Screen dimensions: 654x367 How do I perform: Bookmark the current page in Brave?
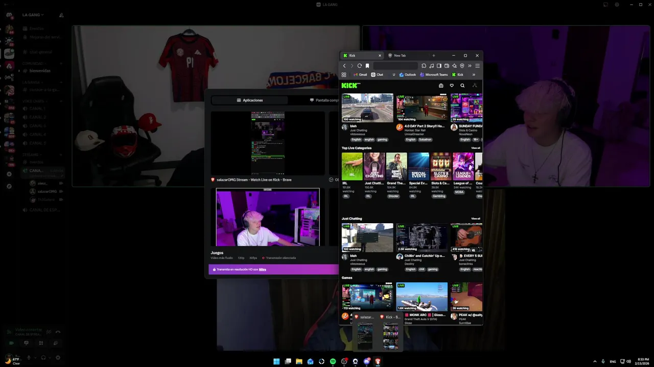[367, 66]
